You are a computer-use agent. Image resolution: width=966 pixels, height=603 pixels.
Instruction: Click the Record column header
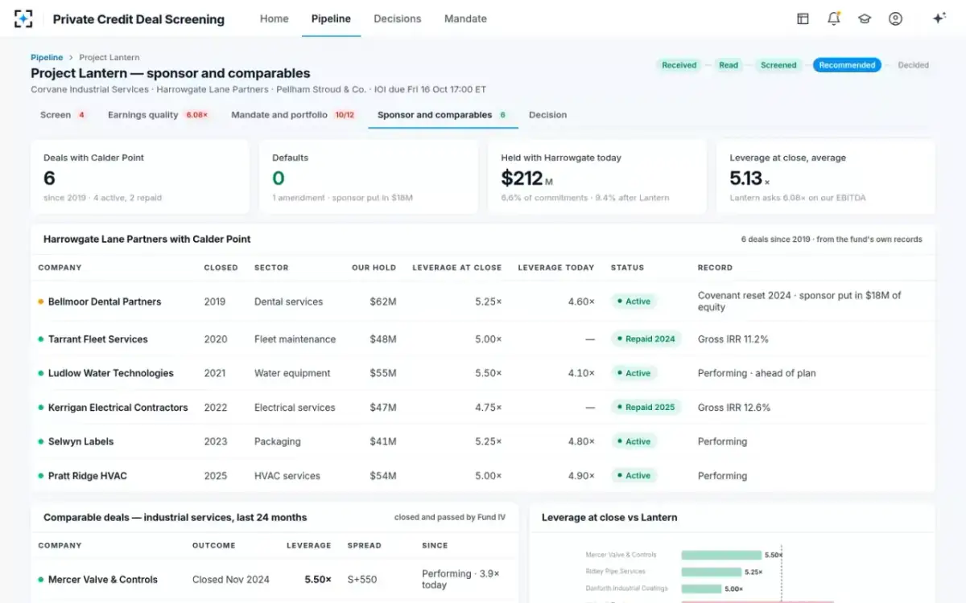(715, 268)
